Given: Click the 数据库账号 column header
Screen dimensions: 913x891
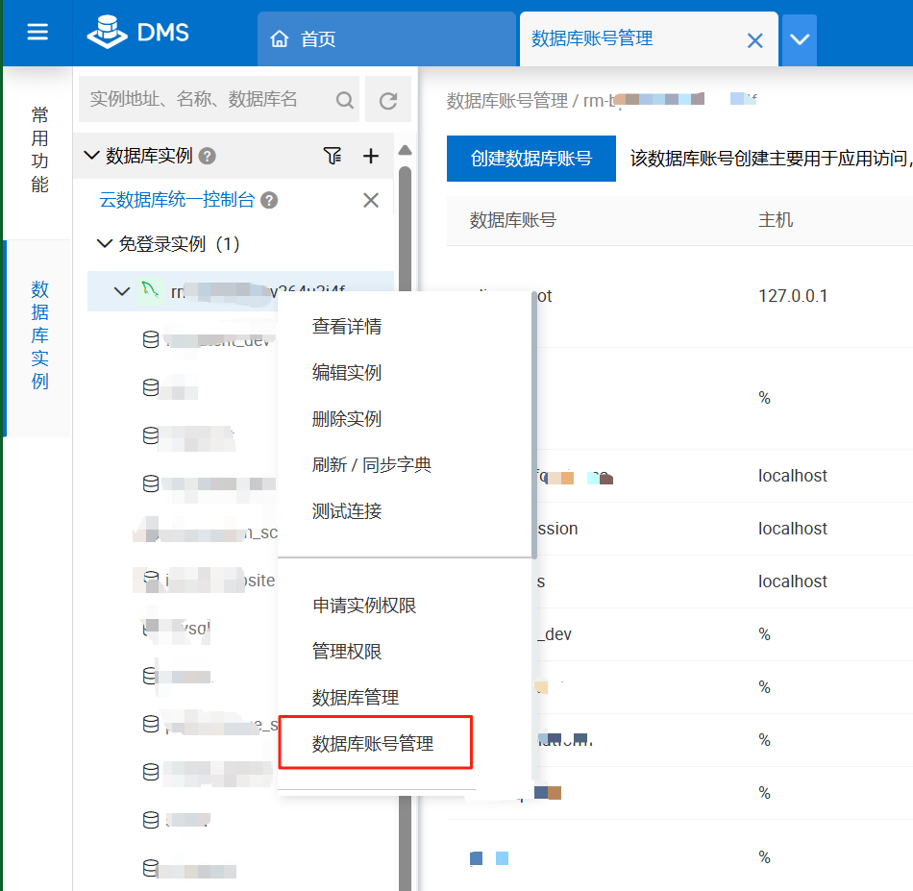Looking at the screenshot, I should click(512, 220).
